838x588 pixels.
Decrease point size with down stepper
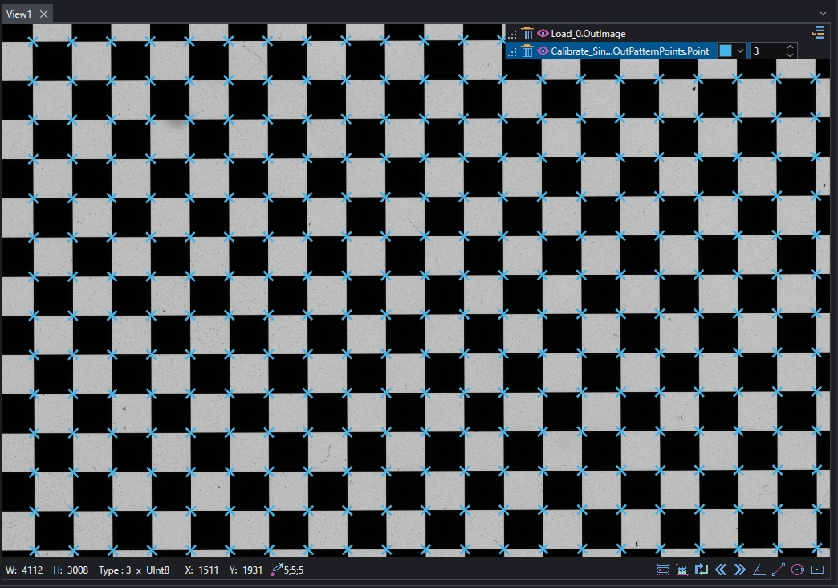(790, 55)
